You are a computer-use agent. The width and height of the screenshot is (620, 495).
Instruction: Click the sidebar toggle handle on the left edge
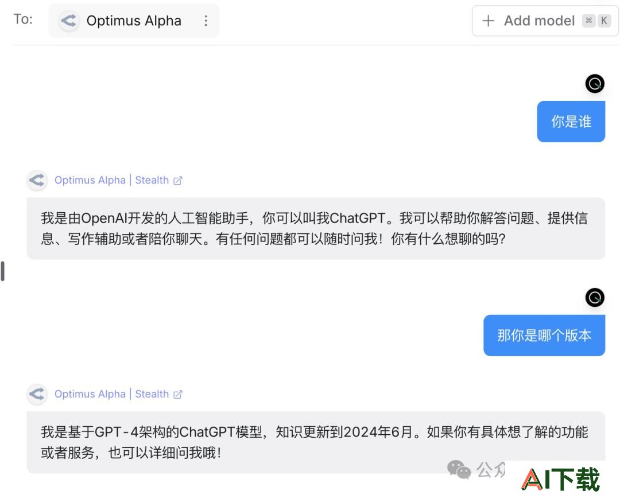(3, 271)
